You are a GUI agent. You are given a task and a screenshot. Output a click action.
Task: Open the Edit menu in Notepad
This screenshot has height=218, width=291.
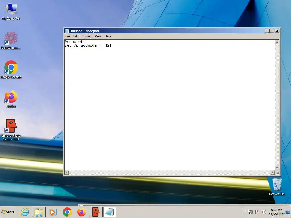click(x=76, y=36)
